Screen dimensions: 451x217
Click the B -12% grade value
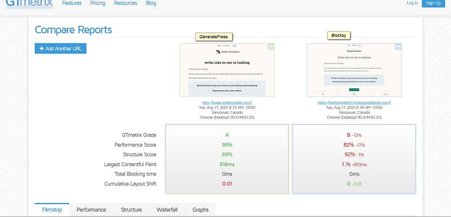(354, 135)
